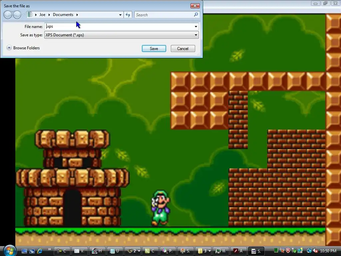This screenshot has height=256, width=341.
Task: Switch to taskbar button labeled H
Action: (x=97, y=251)
